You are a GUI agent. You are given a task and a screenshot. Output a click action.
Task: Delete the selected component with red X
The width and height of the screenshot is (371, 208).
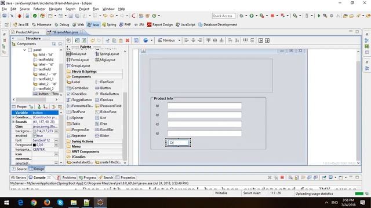pos(128,40)
